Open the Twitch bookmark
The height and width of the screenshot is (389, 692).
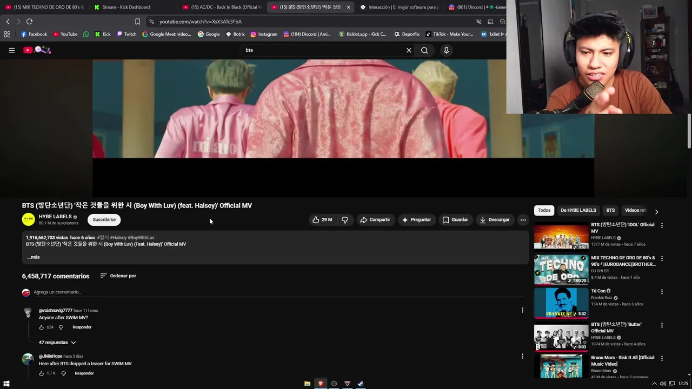pyautogui.click(x=127, y=34)
